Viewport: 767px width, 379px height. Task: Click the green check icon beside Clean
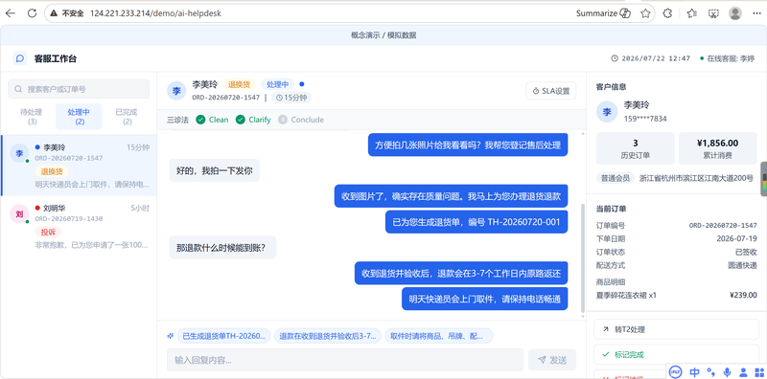200,120
